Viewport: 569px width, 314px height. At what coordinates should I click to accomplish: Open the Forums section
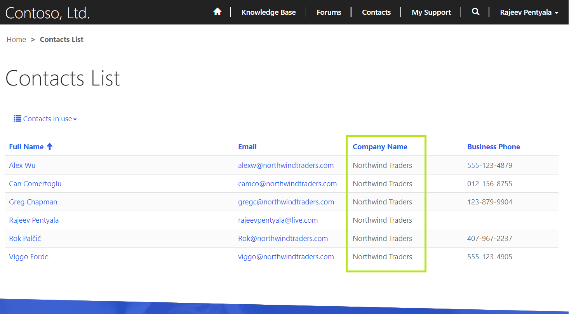(x=329, y=12)
